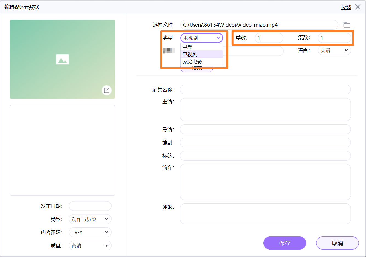Open the 语言 language dropdown showing 英语
The height and width of the screenshot is (257, 366).
[334, 50]
